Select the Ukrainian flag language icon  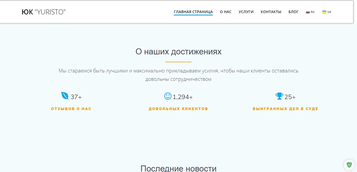click(x=324, y=12)
